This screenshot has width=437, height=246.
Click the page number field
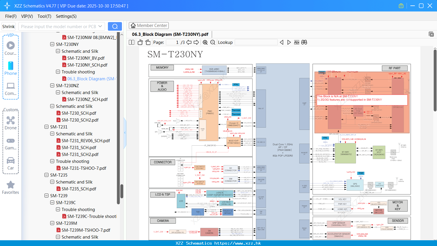173,42
